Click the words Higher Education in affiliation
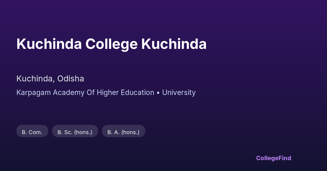 tap(125, 93)
